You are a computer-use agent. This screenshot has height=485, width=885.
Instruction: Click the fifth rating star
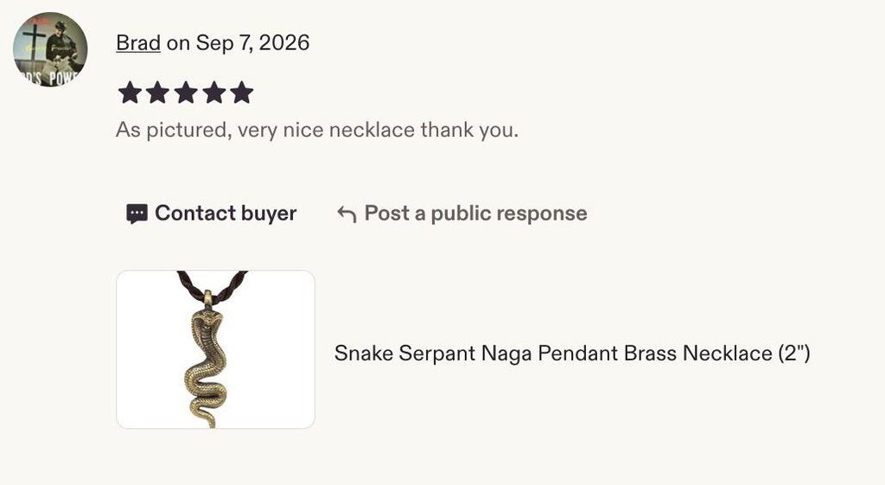pyautogui.click(x=242, y=93)
